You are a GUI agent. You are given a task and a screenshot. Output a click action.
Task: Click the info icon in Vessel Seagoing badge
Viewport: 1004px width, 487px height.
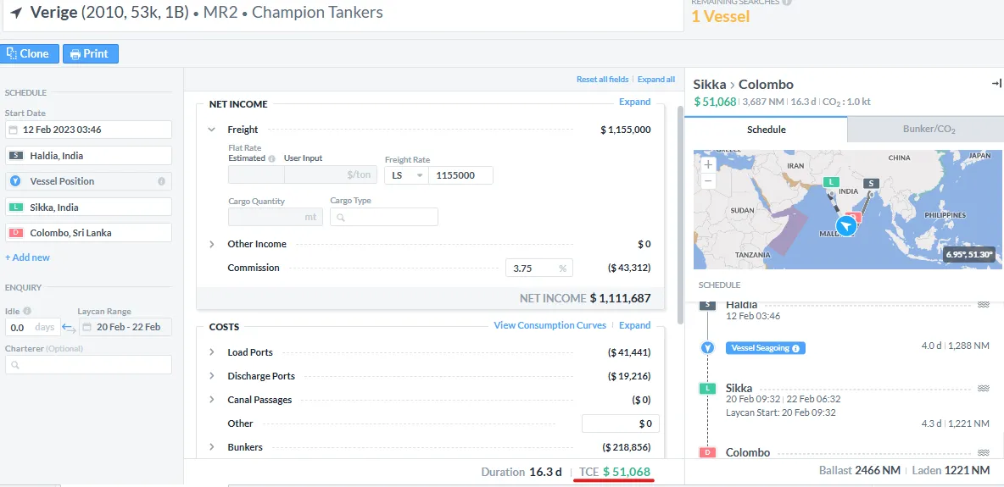tap(796, 349)
